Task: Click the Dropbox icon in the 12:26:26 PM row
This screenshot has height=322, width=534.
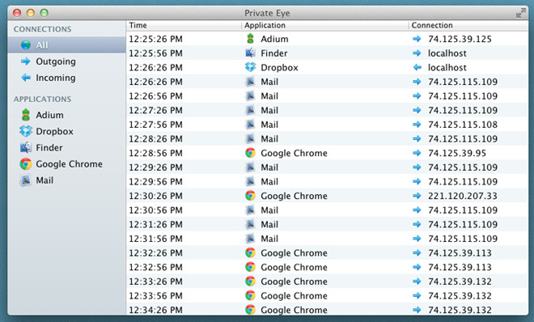Action: point(250,67)
